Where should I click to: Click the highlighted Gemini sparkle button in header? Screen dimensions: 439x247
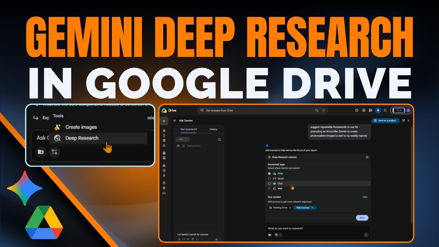(x=378, y=110)
